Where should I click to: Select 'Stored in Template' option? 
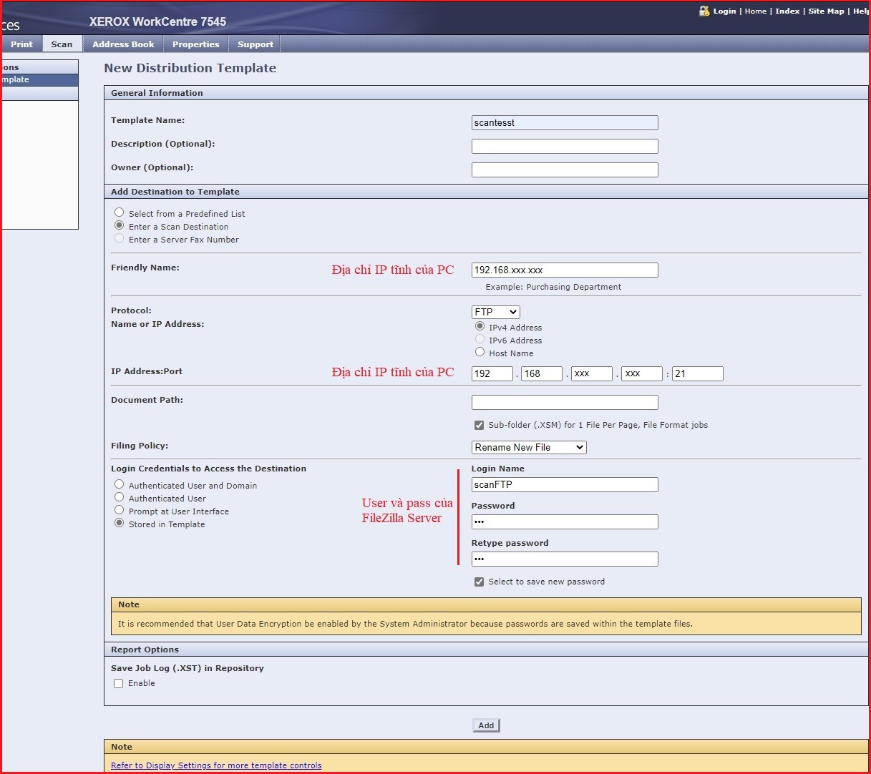click(x=120, y=523)
